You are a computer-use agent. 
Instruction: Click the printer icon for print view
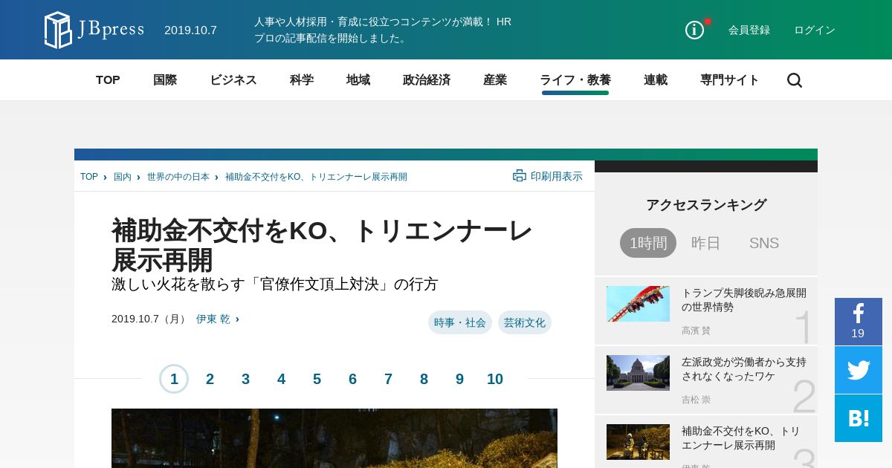[520, 176]
